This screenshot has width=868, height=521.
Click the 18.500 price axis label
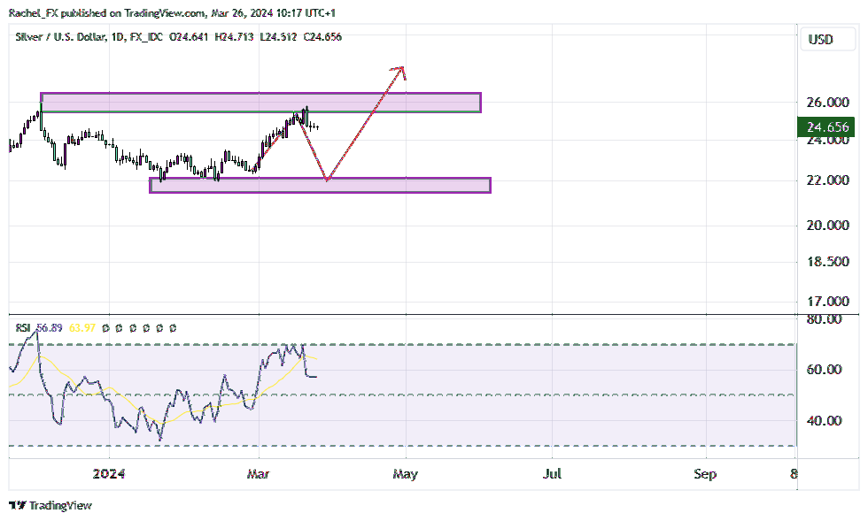[827, 262]
